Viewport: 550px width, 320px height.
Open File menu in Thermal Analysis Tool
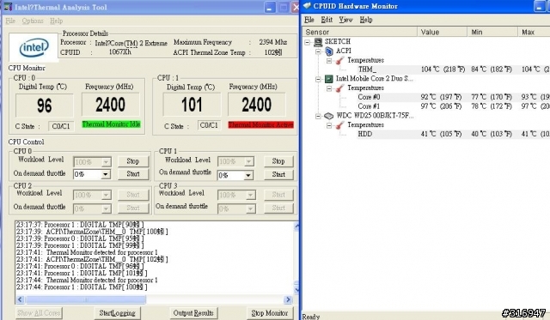[x=10, y=21]
